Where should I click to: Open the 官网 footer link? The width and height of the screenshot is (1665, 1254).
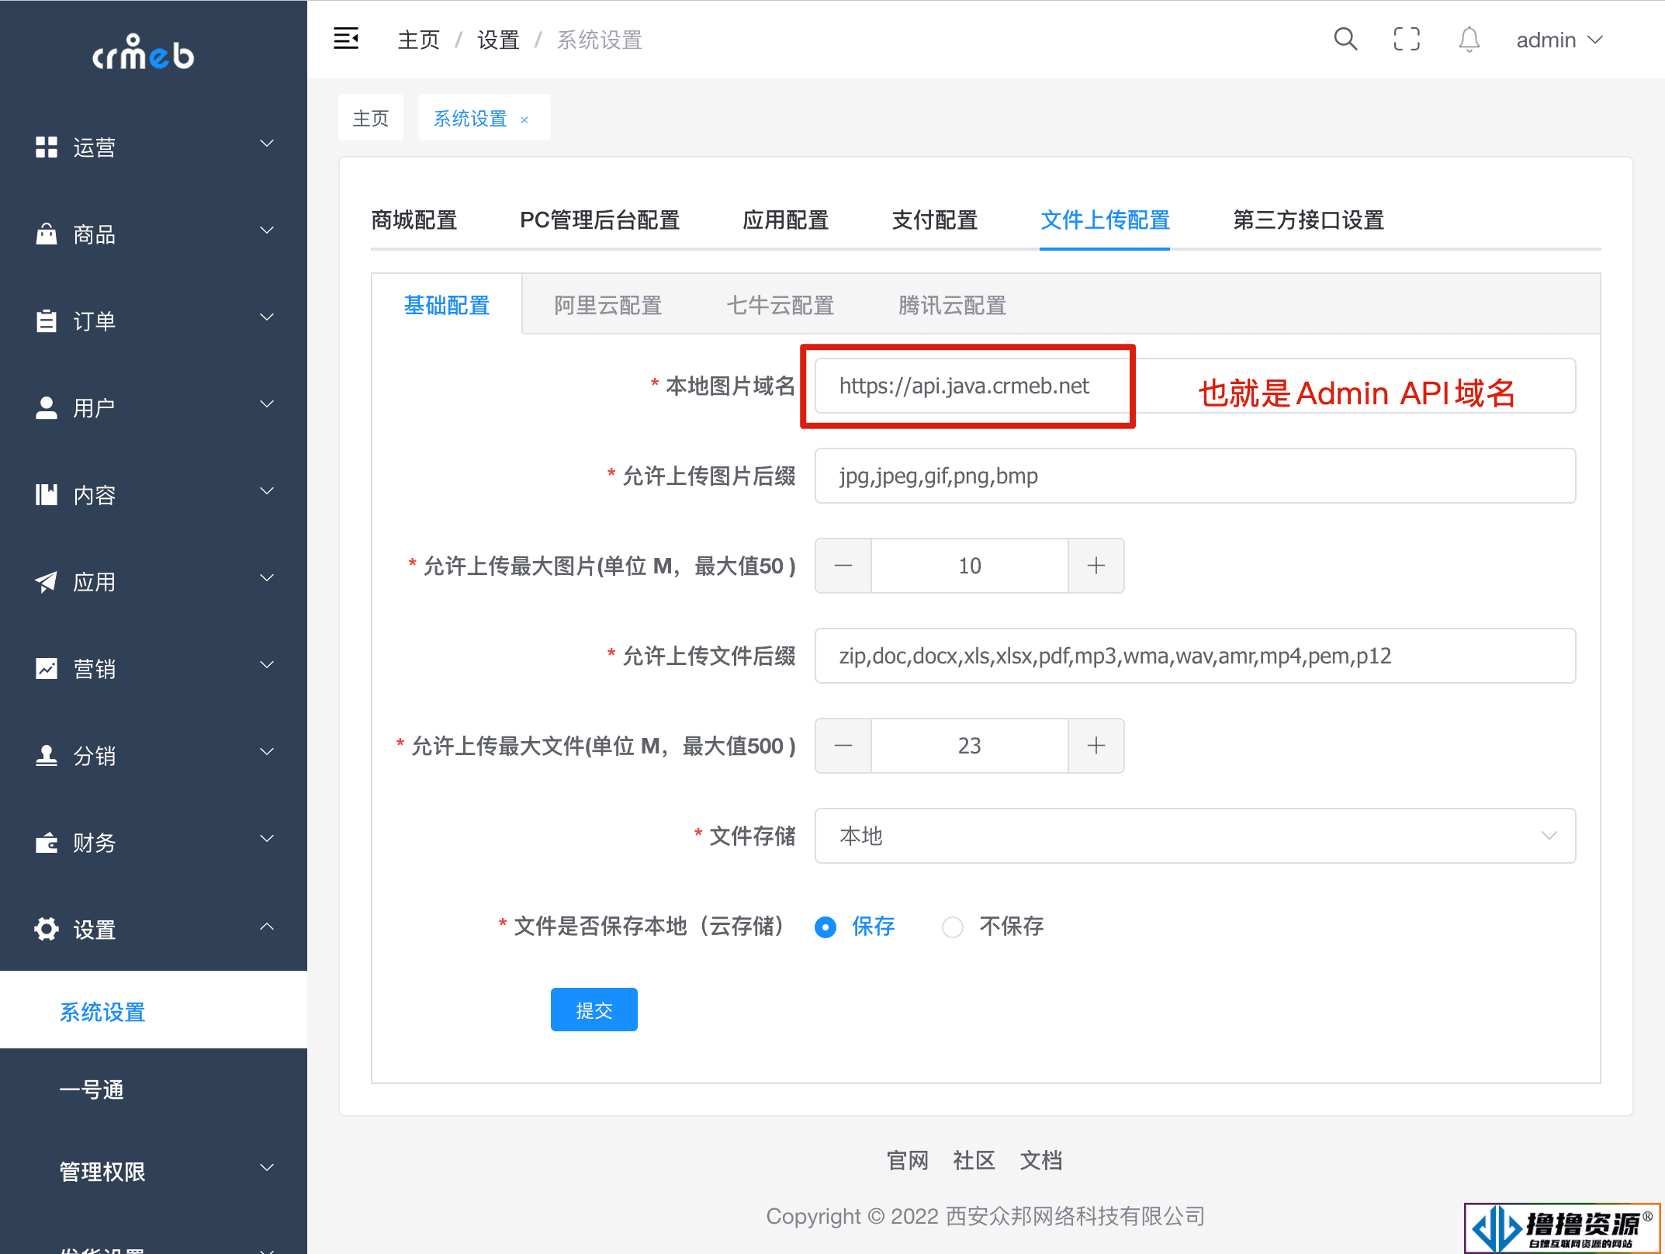pos(908,1160)
